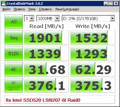Start the 4K random test
The image size is (120, 107).
point(14,69)
